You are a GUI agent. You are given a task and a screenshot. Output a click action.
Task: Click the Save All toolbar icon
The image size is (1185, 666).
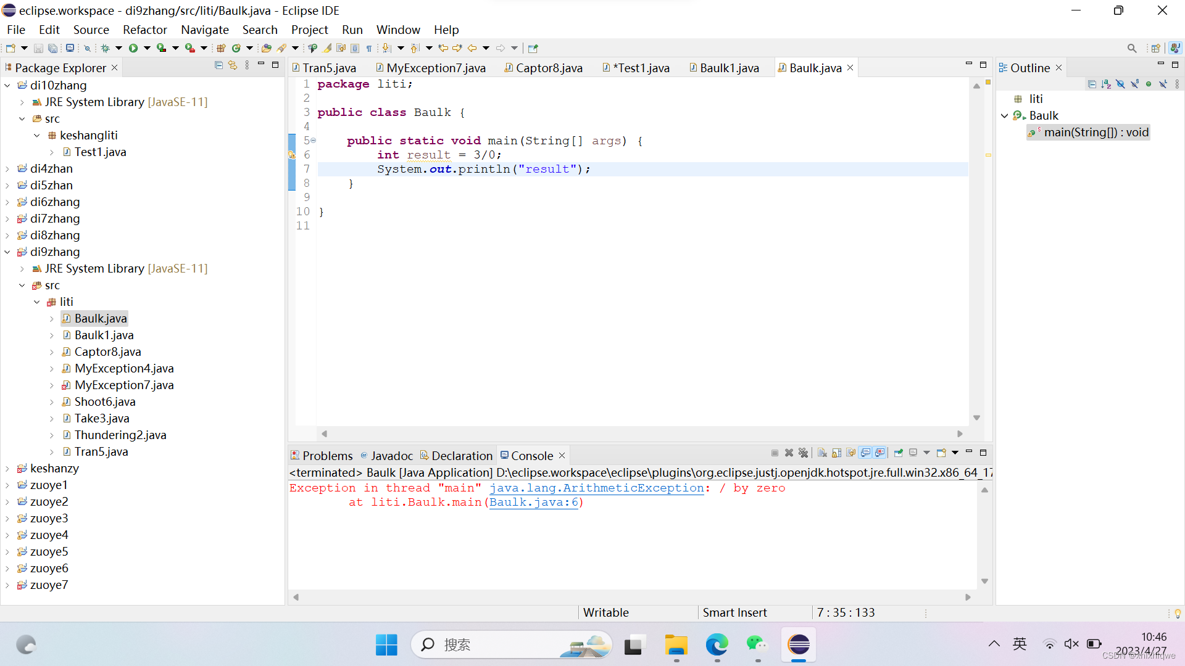click(53, 48)
